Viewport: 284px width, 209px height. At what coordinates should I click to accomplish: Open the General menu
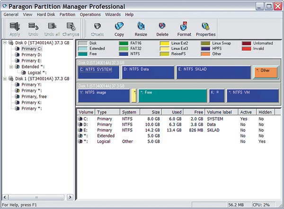tap(11, 15)
